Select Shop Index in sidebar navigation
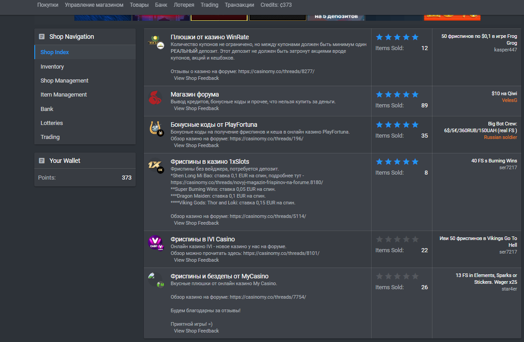524x342 pixels. (85, 52)
